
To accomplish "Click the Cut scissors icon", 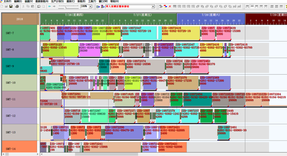I will [x=23, y=6].
